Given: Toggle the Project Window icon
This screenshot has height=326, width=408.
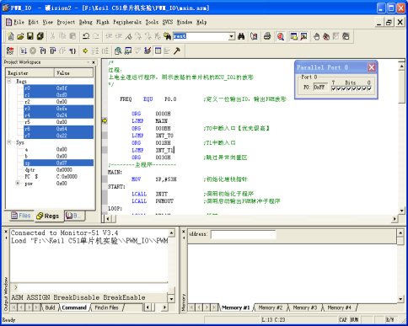Looking at the screenshot, I should pos(294,36).
